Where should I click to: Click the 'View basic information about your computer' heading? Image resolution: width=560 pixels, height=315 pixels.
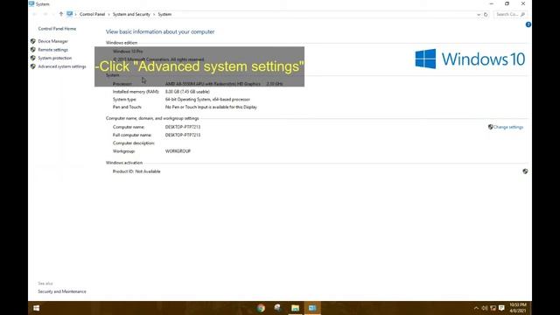pyautogui.click(x=160, y=31)
